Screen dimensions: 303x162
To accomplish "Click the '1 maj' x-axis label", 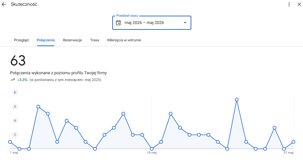I will [14, 153].
